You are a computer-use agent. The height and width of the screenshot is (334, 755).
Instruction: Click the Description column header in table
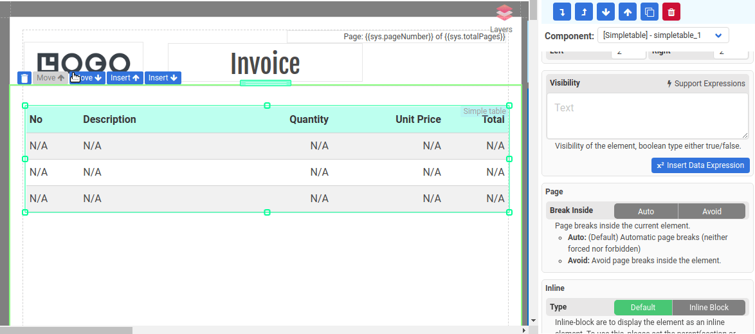coord(109,119)
